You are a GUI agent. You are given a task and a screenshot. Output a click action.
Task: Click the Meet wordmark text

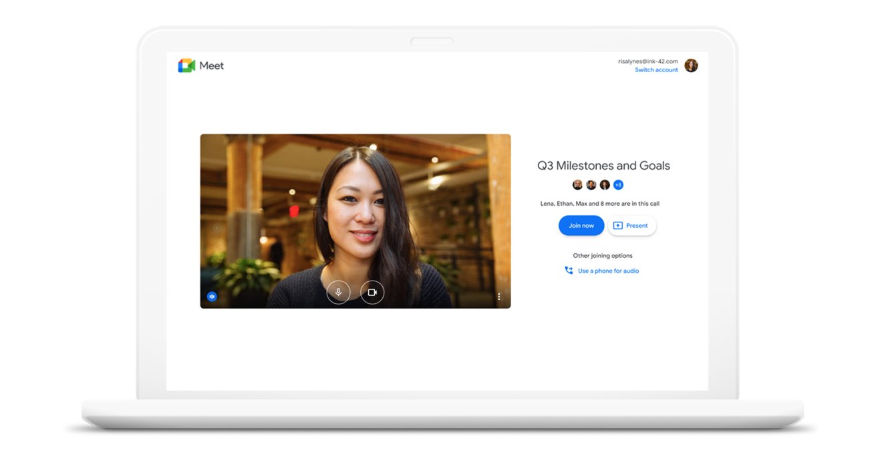click(211, 65)
